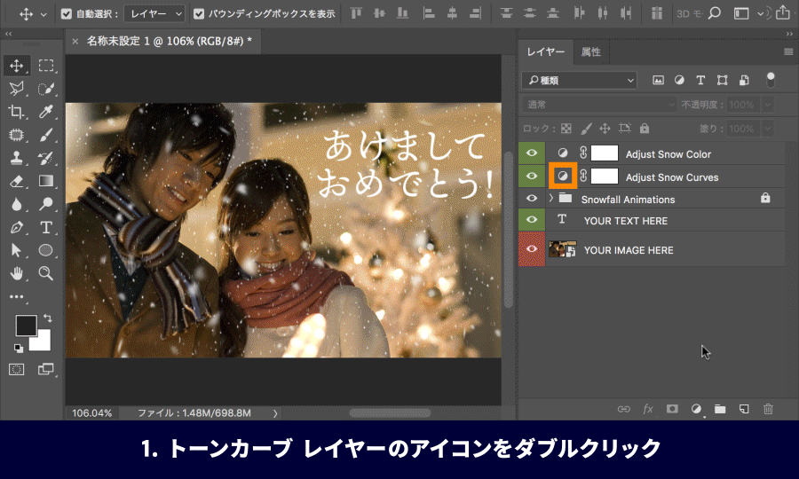Hide the Adjust Snow Color layer
Screen dimensions: 799x479
tap(533, 153)
